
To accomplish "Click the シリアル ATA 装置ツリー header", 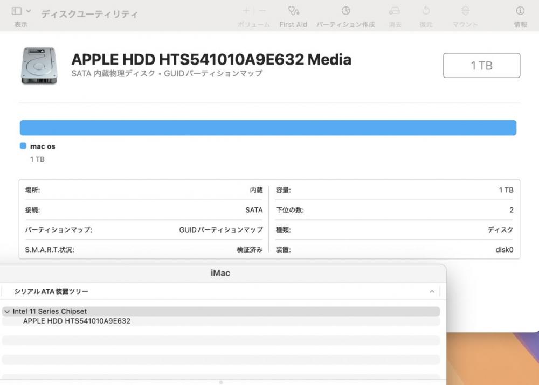I will coord(51,292).
